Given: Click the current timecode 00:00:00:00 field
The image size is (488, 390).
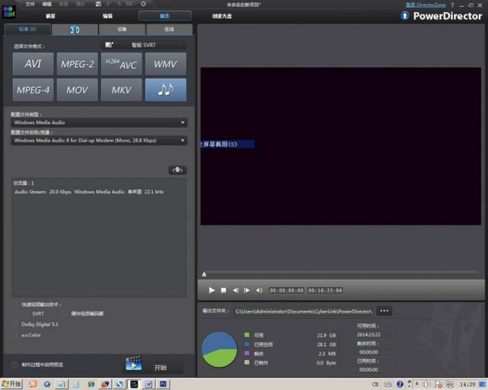Looking at the screenshot, I should [286, 290].
